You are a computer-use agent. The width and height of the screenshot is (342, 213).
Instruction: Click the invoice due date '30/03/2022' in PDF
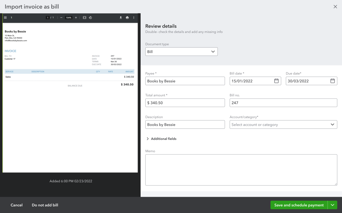(x=116, y=64)
